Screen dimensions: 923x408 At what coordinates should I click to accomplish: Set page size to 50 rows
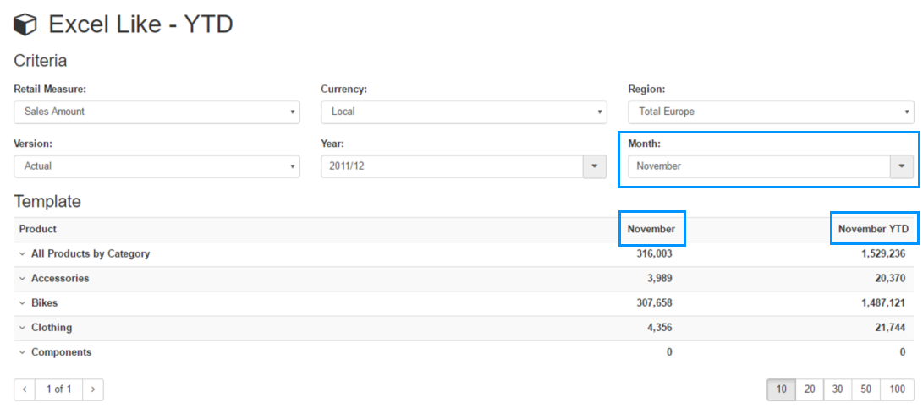pyautogui.click(x=865, y=389)
